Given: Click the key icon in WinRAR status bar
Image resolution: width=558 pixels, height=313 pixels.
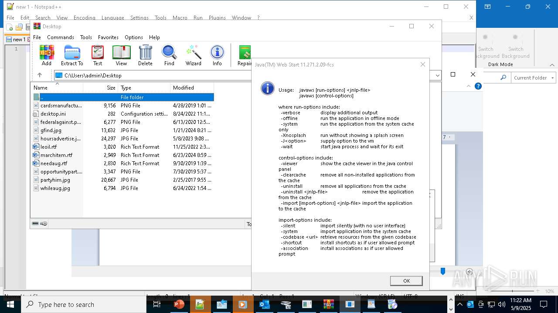Looking at the screenshot, I should pyautogui.click(x=44, y=223).
